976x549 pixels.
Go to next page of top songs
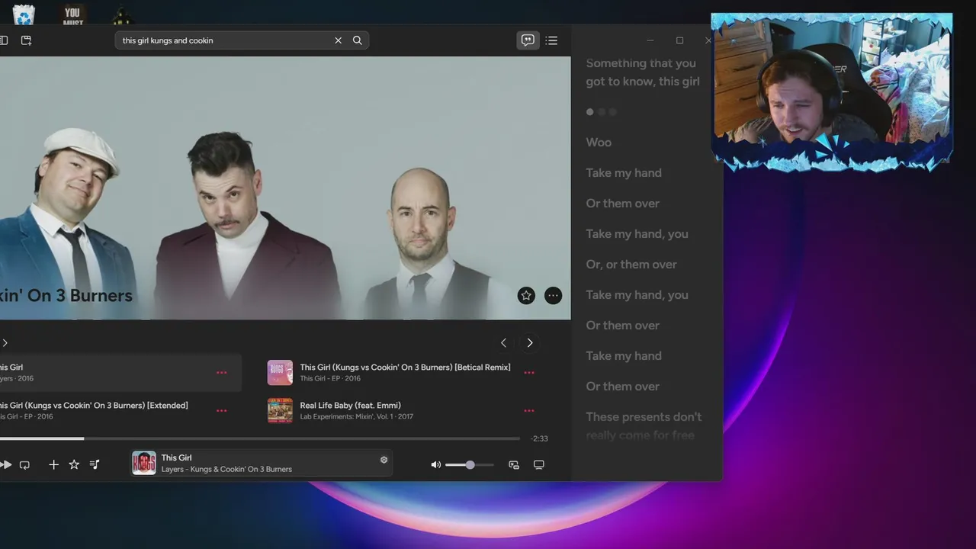click(x=530, y=343)
